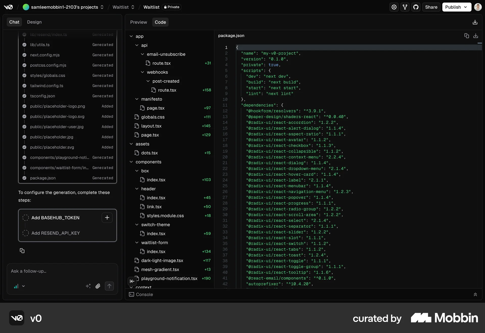Click the git branch icon in the top bar
Image resolution: width=485 pixels, height=333 pixels.
point(405,7)
